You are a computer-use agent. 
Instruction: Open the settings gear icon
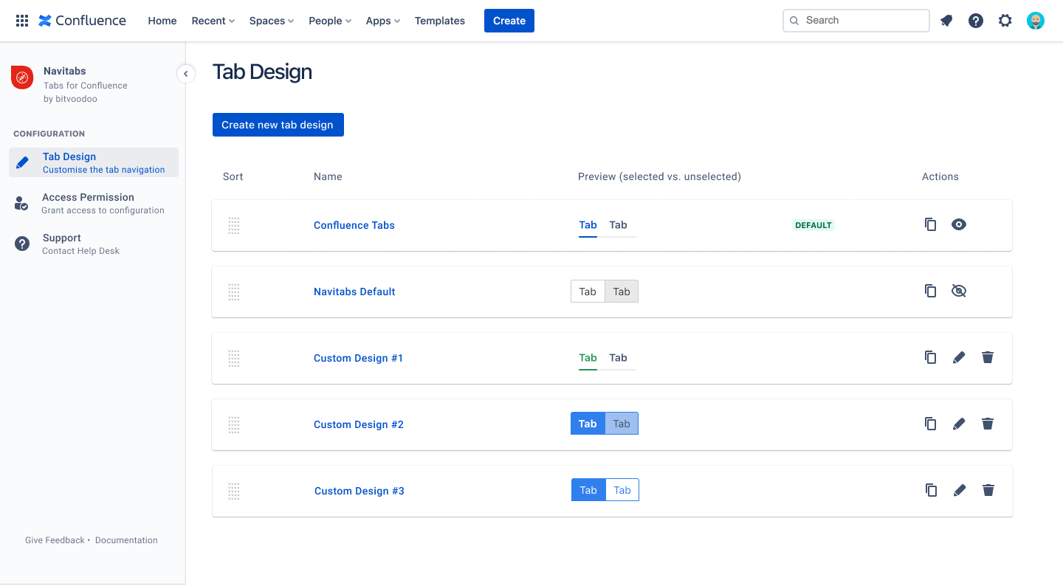point(1005,21)
